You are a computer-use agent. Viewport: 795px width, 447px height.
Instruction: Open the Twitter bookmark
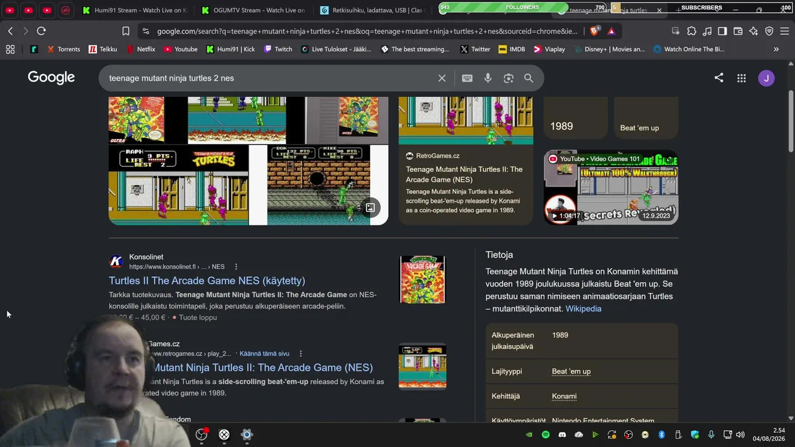tap(475, 49)
